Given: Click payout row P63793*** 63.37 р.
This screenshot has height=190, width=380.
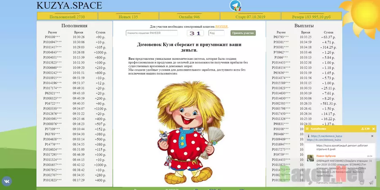Looking at the screenshot, I should point(304,37).
